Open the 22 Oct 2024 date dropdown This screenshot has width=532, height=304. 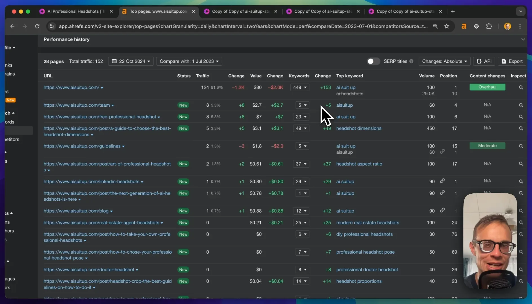click(131, 61)
